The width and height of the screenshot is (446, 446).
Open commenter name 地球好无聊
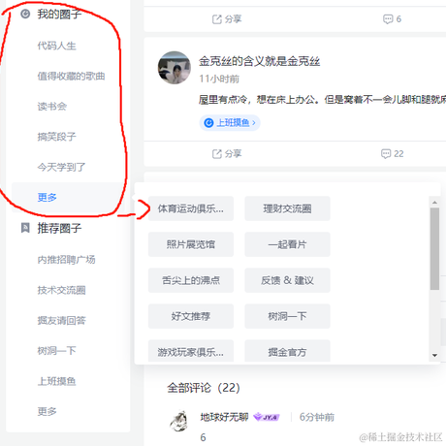pyautogui.click(x=224, y=417)
